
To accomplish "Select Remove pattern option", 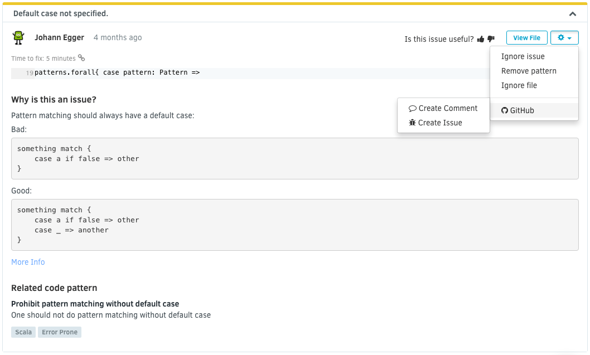I will pos(529,71).
